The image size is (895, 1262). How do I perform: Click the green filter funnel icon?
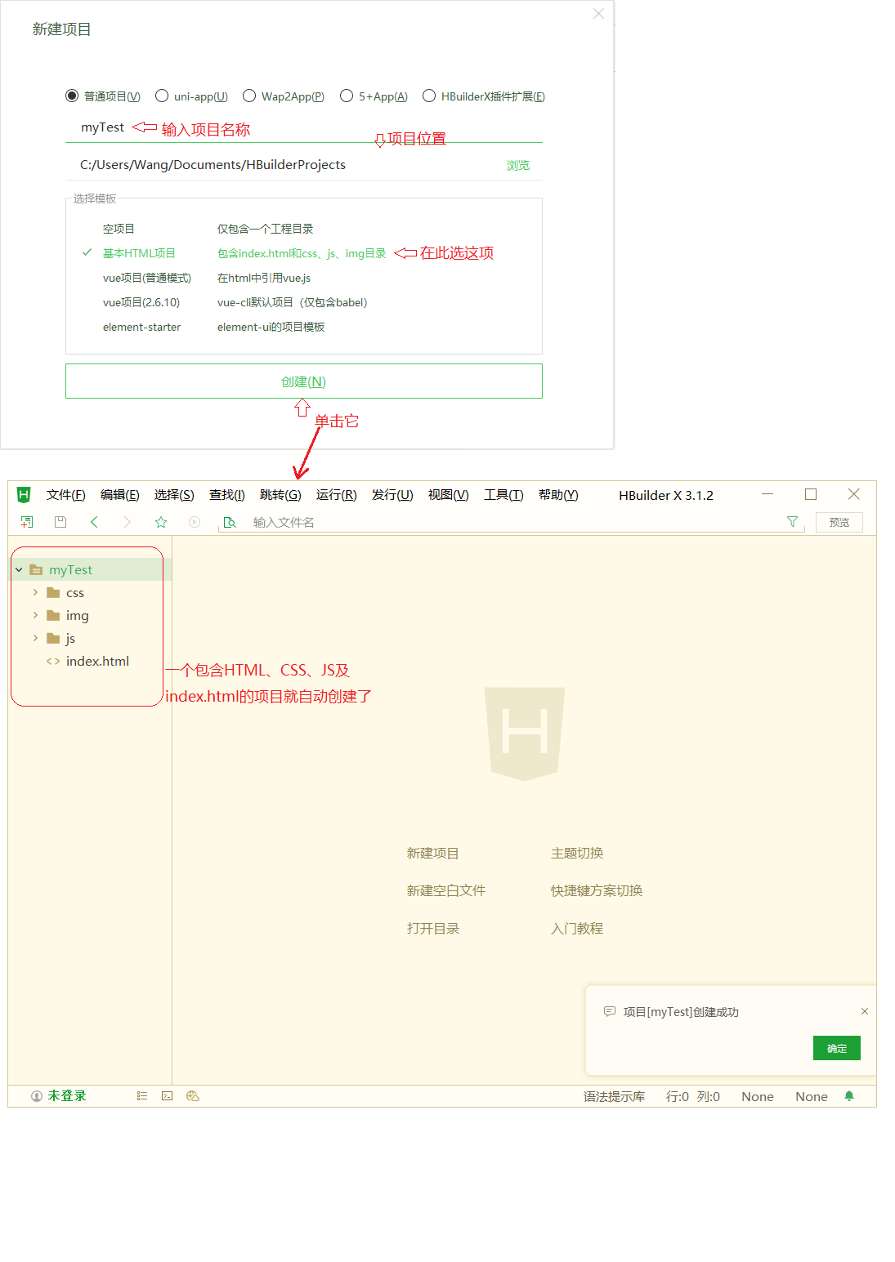point(792,521)
